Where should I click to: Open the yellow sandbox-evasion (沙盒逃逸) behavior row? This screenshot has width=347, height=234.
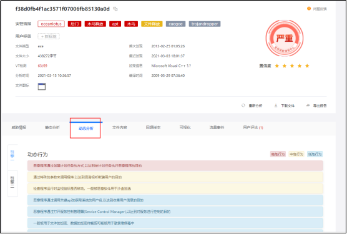(x=175, y=188)
